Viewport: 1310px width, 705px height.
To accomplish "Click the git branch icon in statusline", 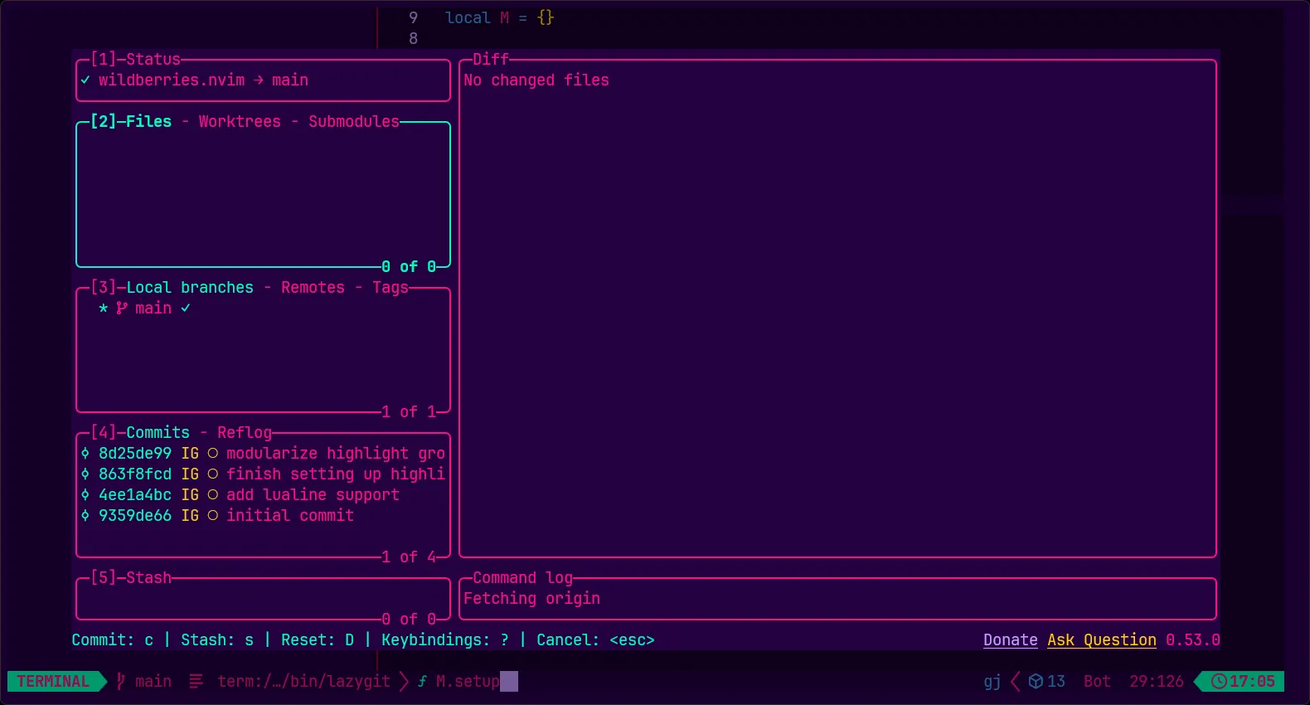I will pyautogui.click(x=121, y=681).
